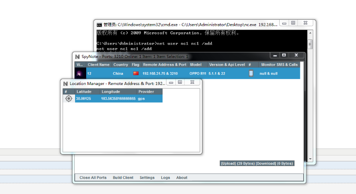Image resolution: width=356 pixels, height=194 pixels.
Task: Maximize the SpyNote window
Action: click(284, 55)
